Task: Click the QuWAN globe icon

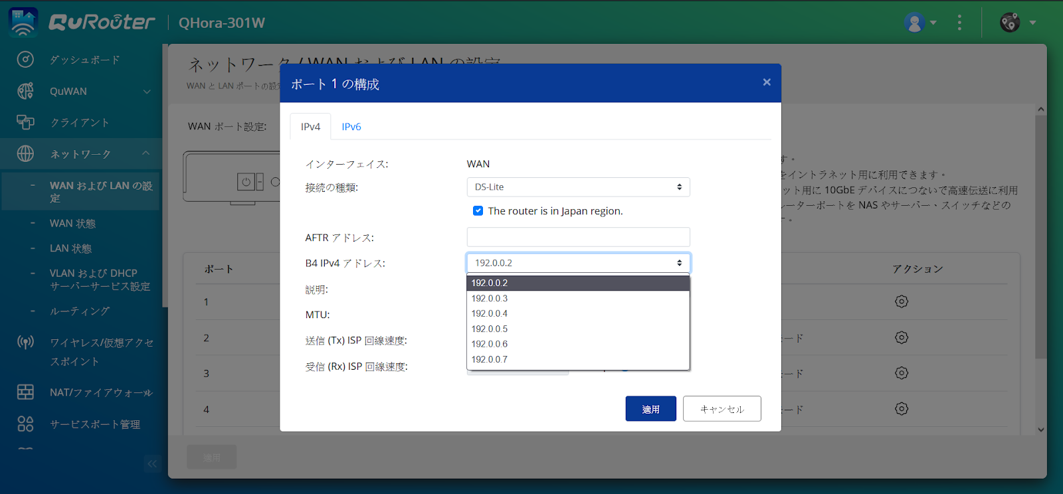Action: coord(25,91)
